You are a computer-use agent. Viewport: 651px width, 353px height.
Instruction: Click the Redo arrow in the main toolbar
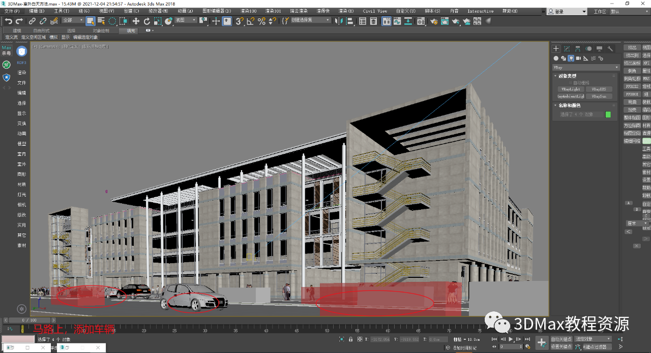coord(19,21)
